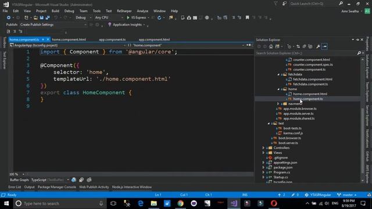Click Sync with Active Document icon in Solution Explorer
Image resolution: width=372 pixels, height=209 pixels.
[x=298, y=46]
